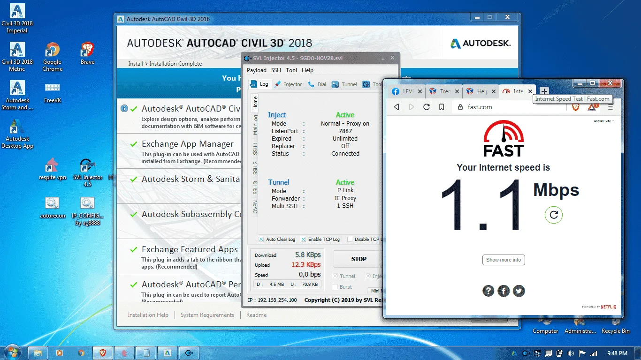Viewport: 641px width, 360px height.
Task: Select the SSH 3 vertical tab
Action: point(255,187)
